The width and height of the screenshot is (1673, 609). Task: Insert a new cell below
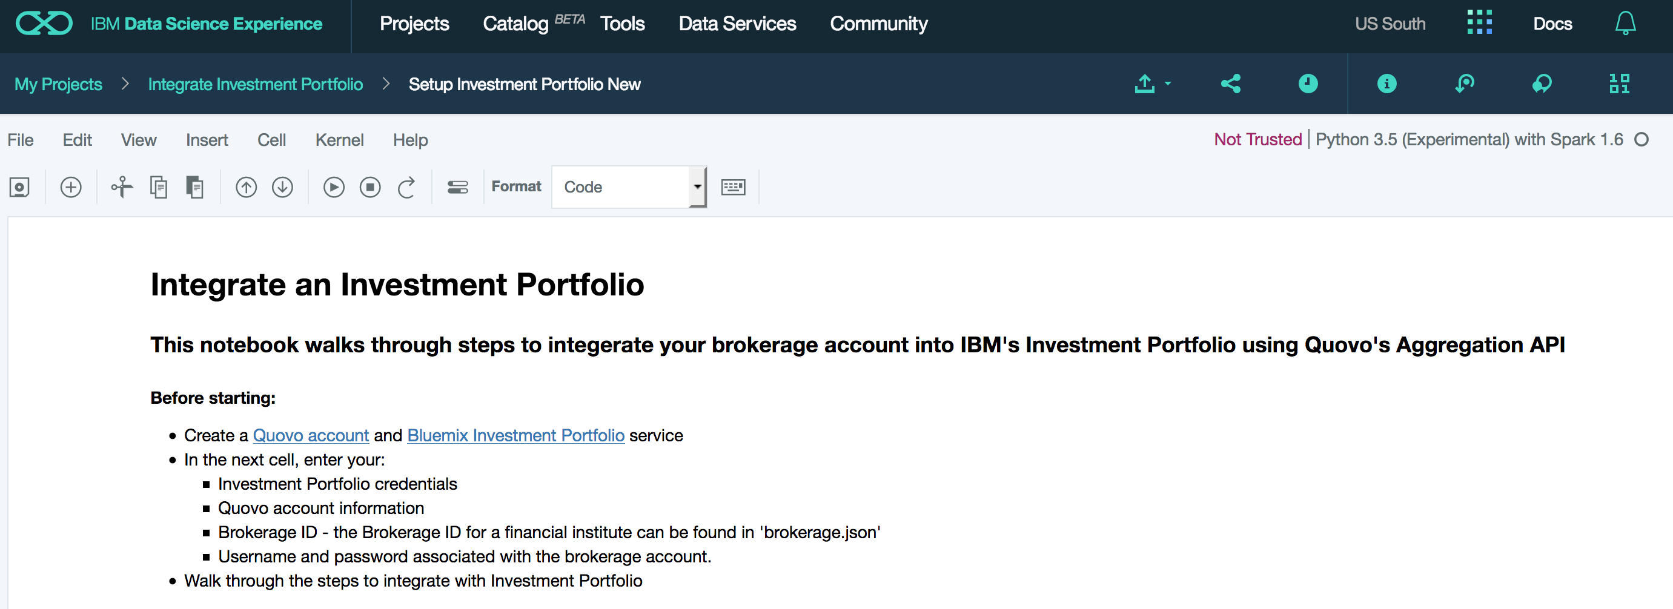pyautogui.click(x=71, y=188)
